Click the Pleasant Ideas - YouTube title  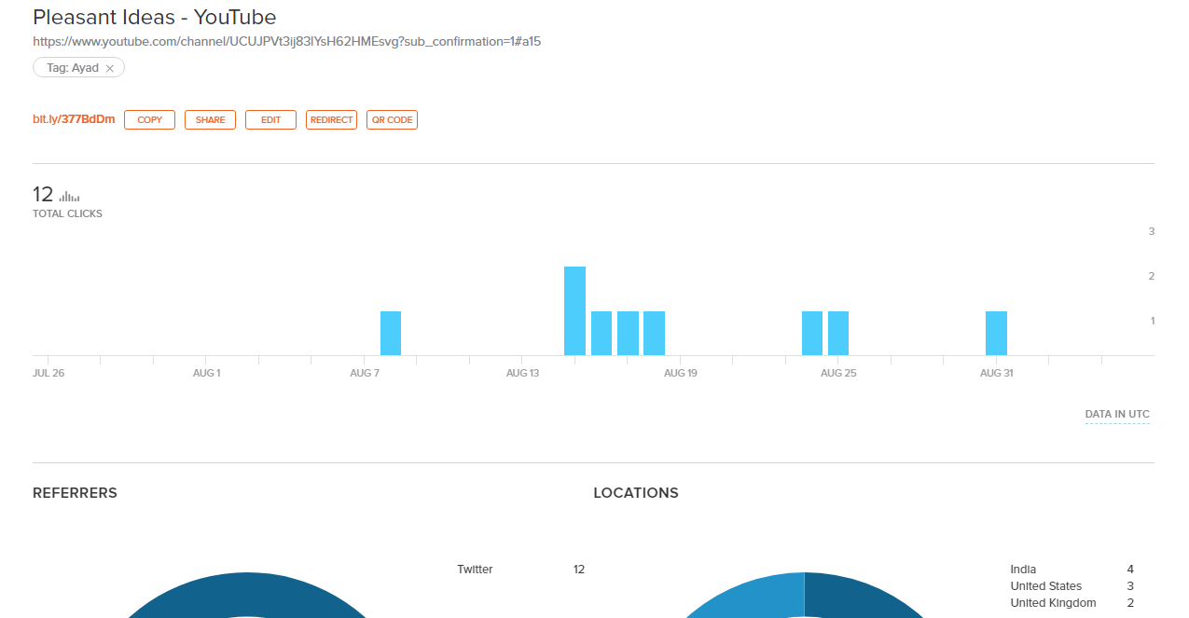(x=155, y=17)
